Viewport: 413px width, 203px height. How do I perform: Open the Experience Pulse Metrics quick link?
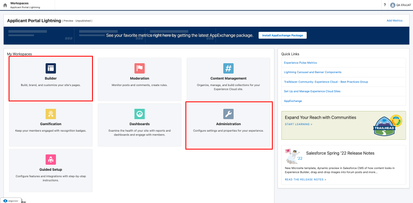[300, 63]
